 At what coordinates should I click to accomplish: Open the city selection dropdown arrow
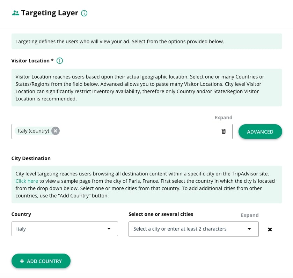click(x=249, y=229)
